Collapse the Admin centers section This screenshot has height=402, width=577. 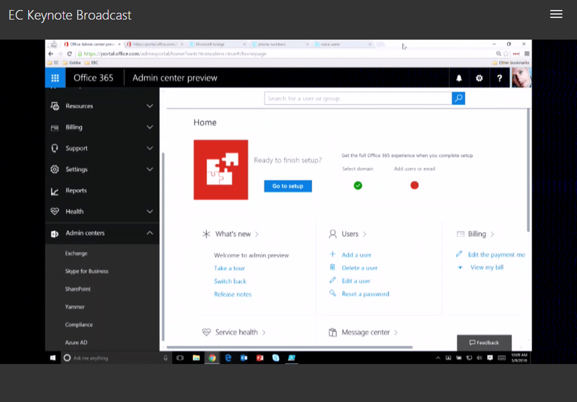pyautogui.click(x=149, y=233)
